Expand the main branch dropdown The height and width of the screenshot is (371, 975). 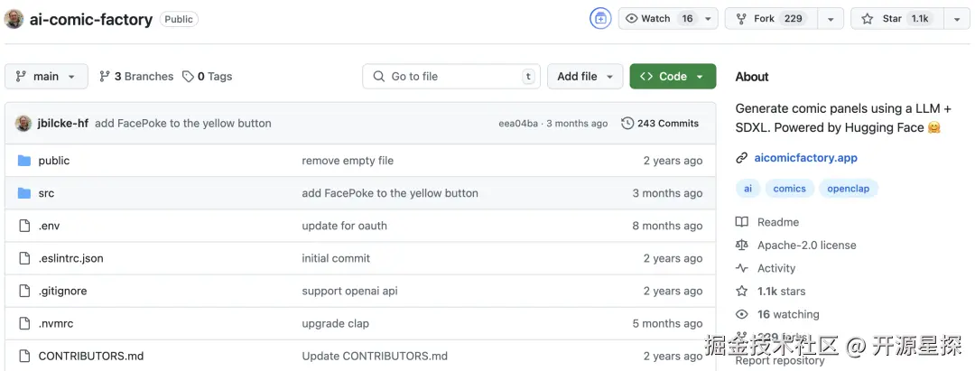[x=46, y=77]
